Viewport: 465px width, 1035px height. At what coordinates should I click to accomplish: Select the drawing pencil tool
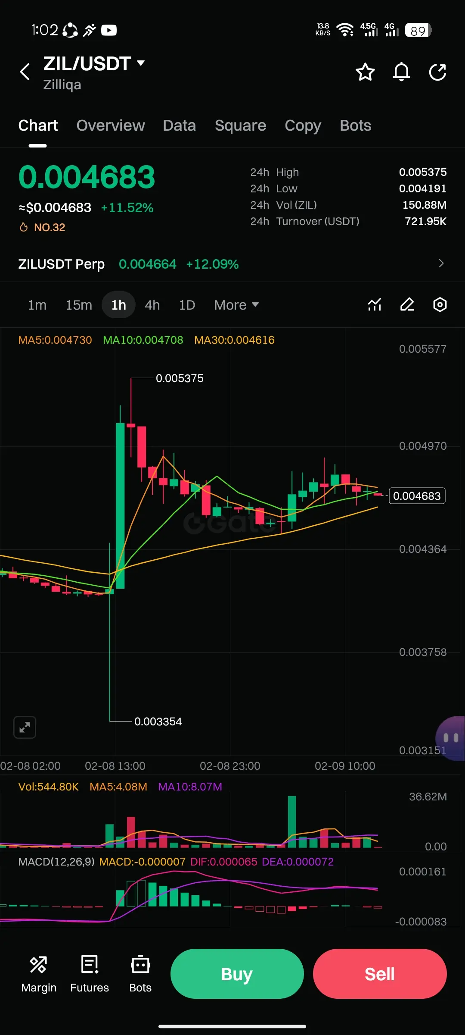pos(407,305)
